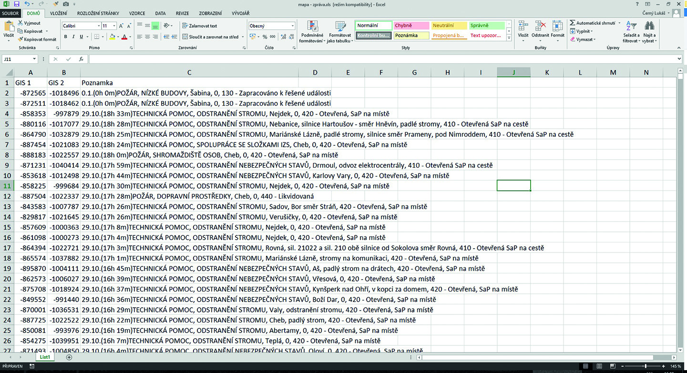687x373 pixels.
Task: Click the Zalamovat text wrap button
Action: coord(200,26)
